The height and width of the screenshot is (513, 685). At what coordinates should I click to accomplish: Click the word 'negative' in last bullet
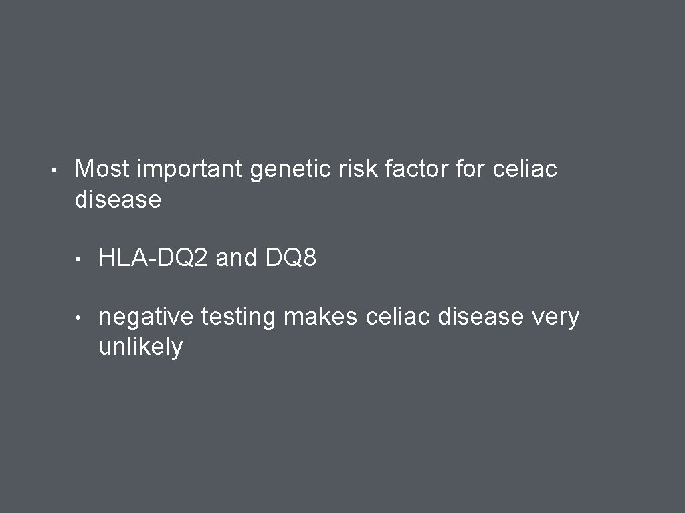(146, 317)
